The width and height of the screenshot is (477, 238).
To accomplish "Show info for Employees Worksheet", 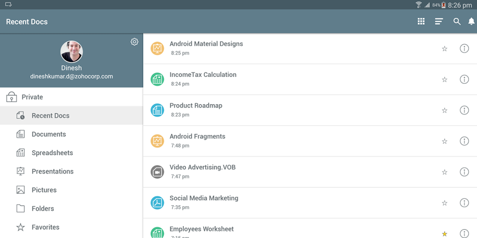I will [x=464, y=233].
